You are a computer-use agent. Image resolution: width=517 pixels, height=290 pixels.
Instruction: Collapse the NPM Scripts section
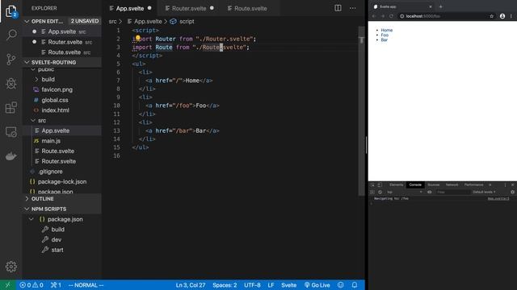tap(62, 209)
